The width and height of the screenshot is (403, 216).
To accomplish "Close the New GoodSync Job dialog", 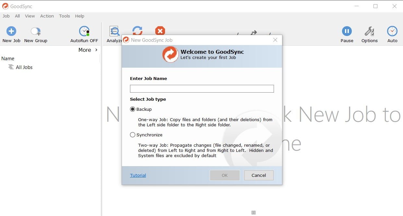I will pos(275,40).
